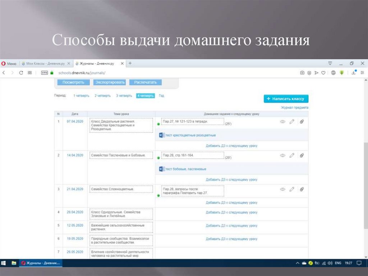The image size is (368, 276).
Task: Toggle the VPN badge in address bar
Action: click(44, 73)
